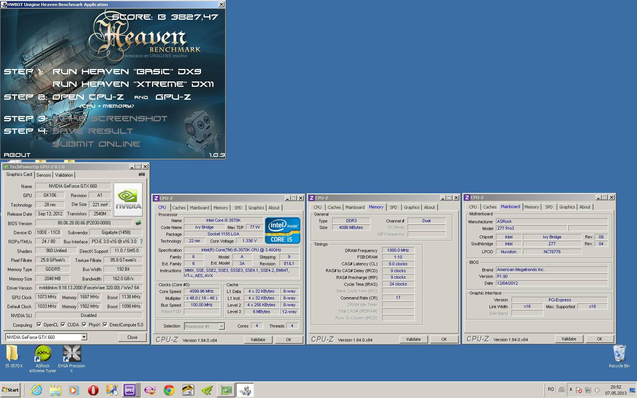Open Internet Explorer from the taskbar
Viewport: 637px width, 398px height.
[36, 390]
